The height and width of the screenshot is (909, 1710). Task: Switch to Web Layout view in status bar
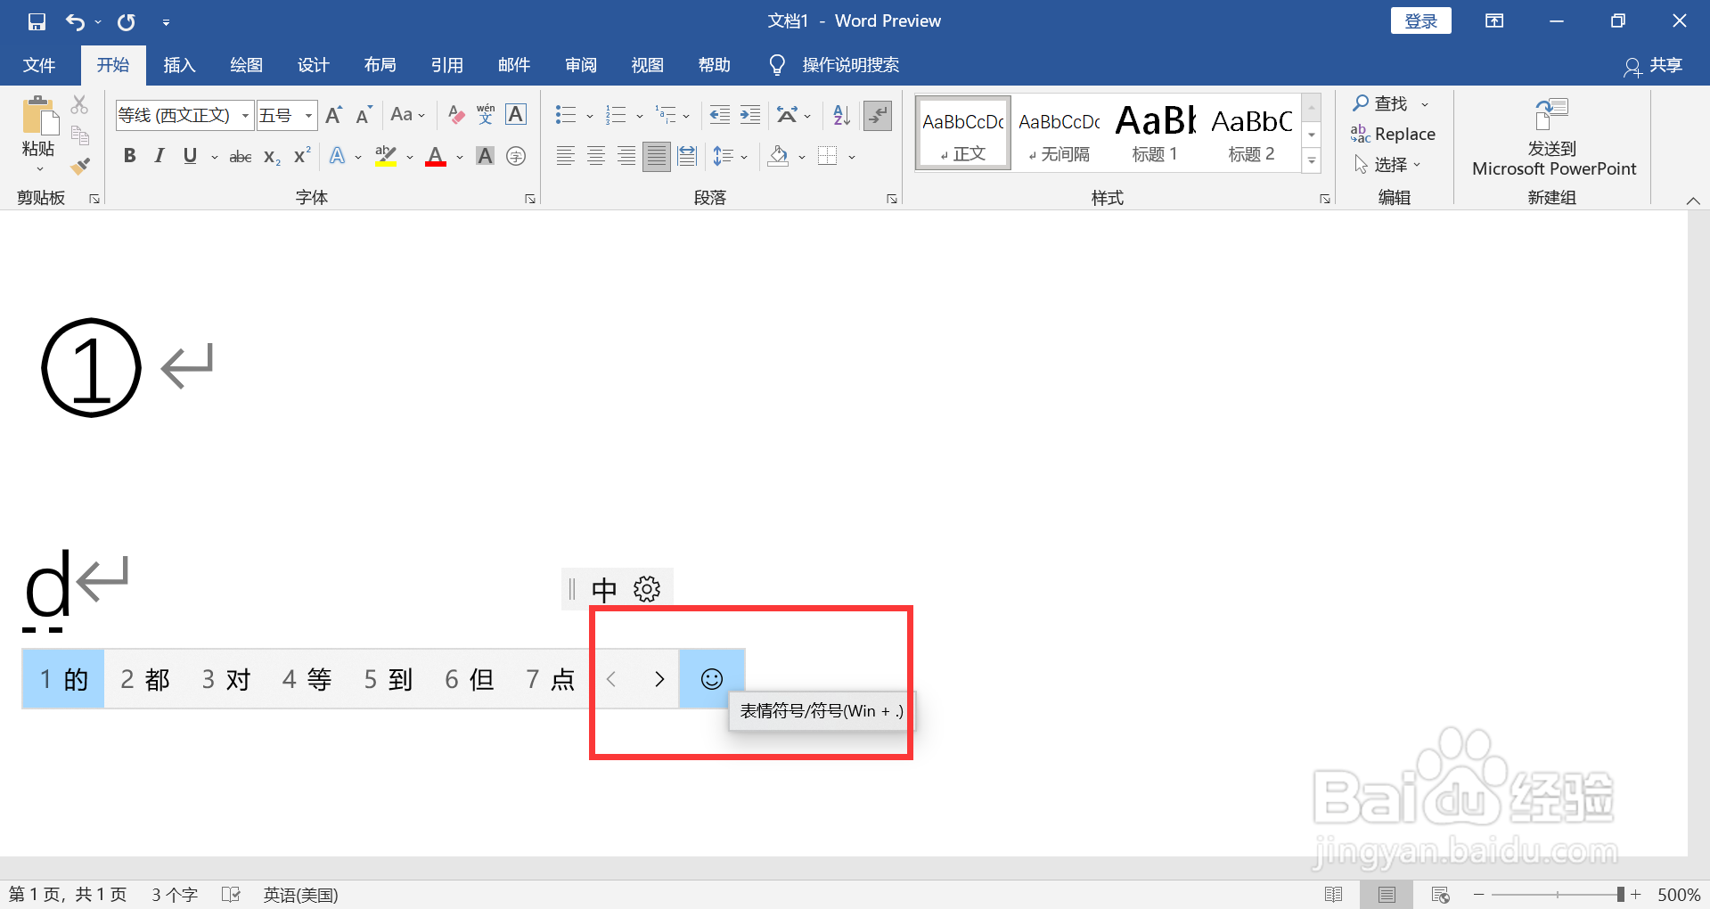click(x=1440, y=894)
